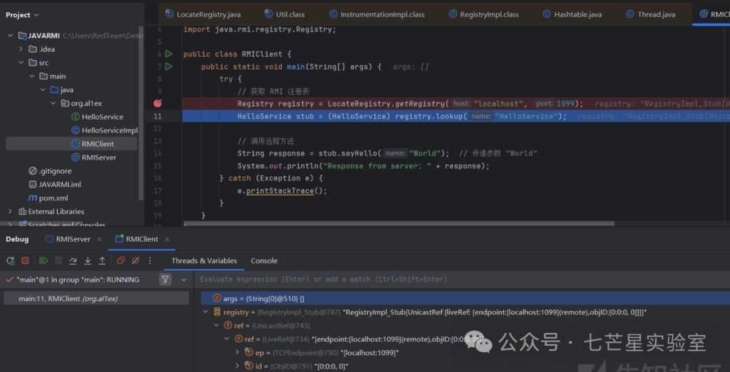Viewport: 730px width, 372px height.
Task: Open the debug toolbar more options menu
Action: [x=150, y=261]
